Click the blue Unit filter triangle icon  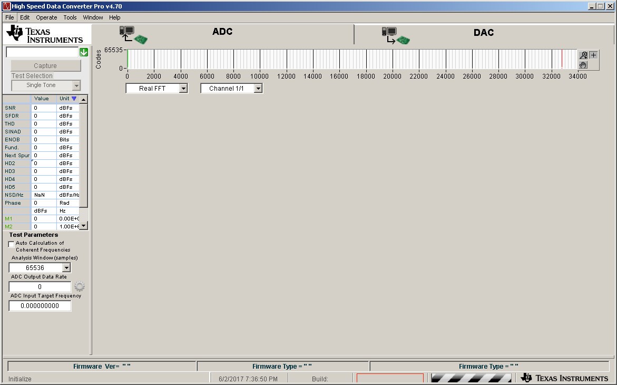74,99
